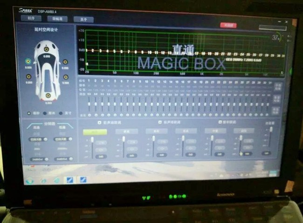
Task: Click EQ curve node number 10
Action: coord(150,52)
